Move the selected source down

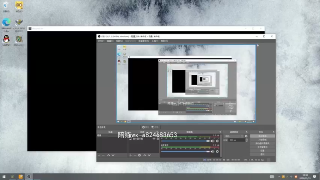[149, 155]
